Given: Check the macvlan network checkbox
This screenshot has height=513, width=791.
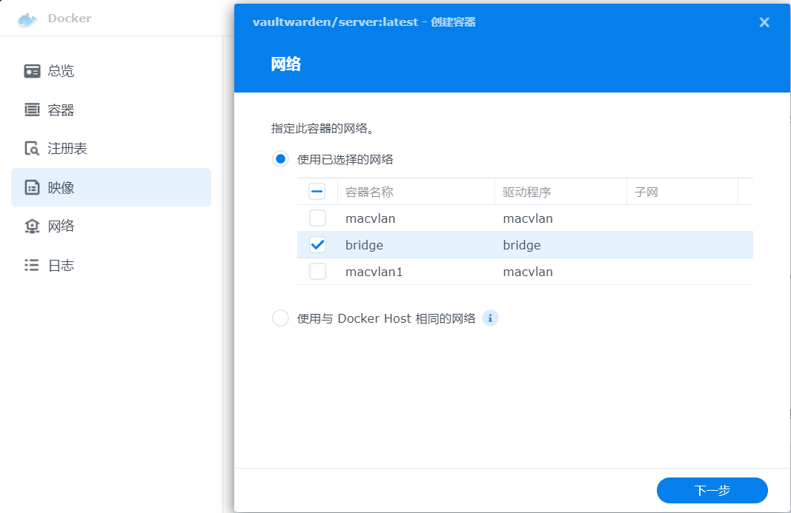Looking at the screenshot, I should click(317, 218).
